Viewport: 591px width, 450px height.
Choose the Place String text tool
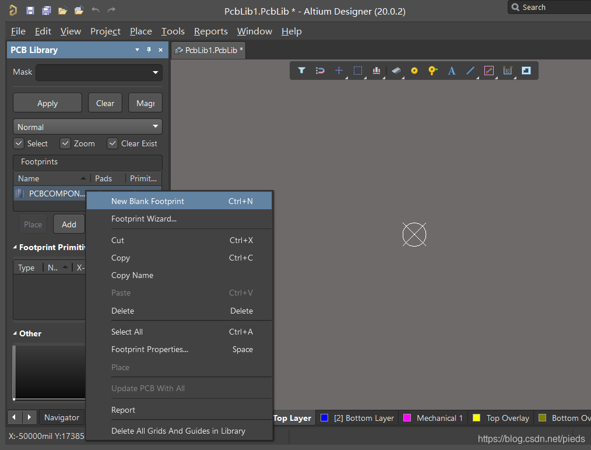coord(451,71)
